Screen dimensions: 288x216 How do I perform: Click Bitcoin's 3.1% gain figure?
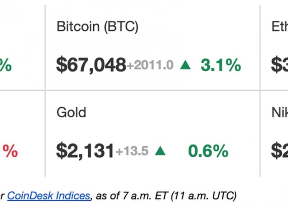tap(220, 65)
